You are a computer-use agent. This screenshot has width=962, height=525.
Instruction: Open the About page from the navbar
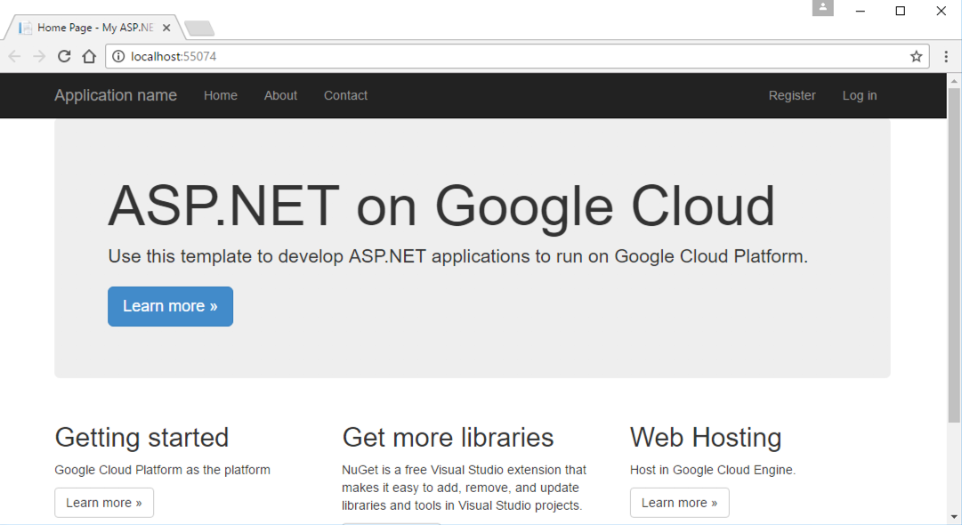point(280,95)
